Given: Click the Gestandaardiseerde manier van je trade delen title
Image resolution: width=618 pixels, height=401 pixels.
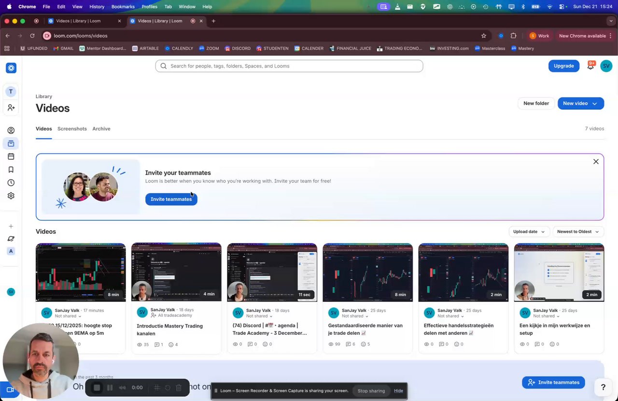Looking at the screenshot, I should click(365, 329).
